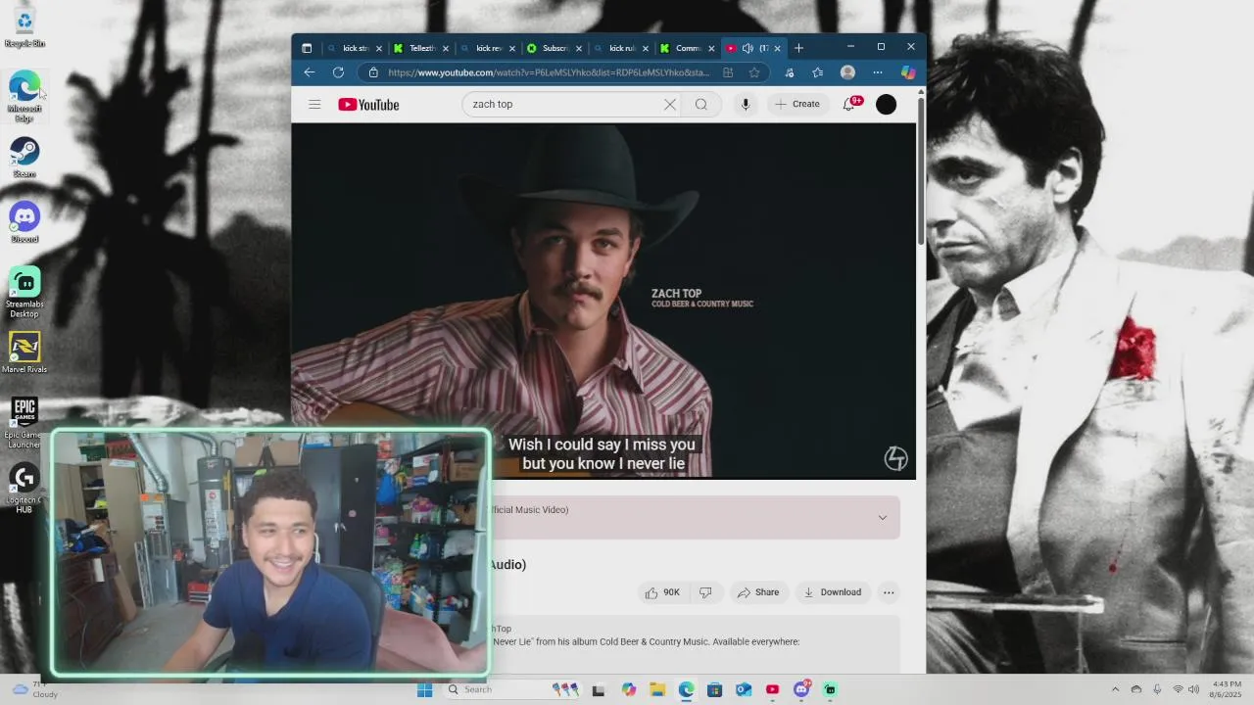Image resolution: width=1254 pixels, height=705 pixels.
Task: Open Logitech G HUB shortcut
Action: click(24, 488)
